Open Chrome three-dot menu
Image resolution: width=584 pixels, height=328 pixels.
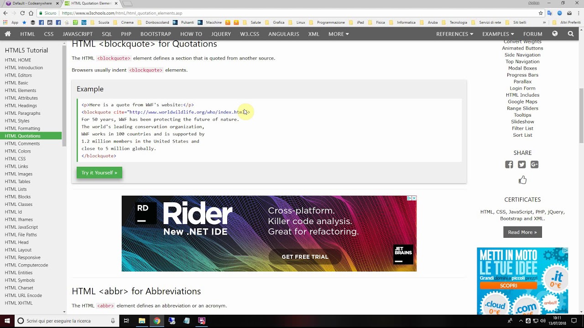point(579,13)
